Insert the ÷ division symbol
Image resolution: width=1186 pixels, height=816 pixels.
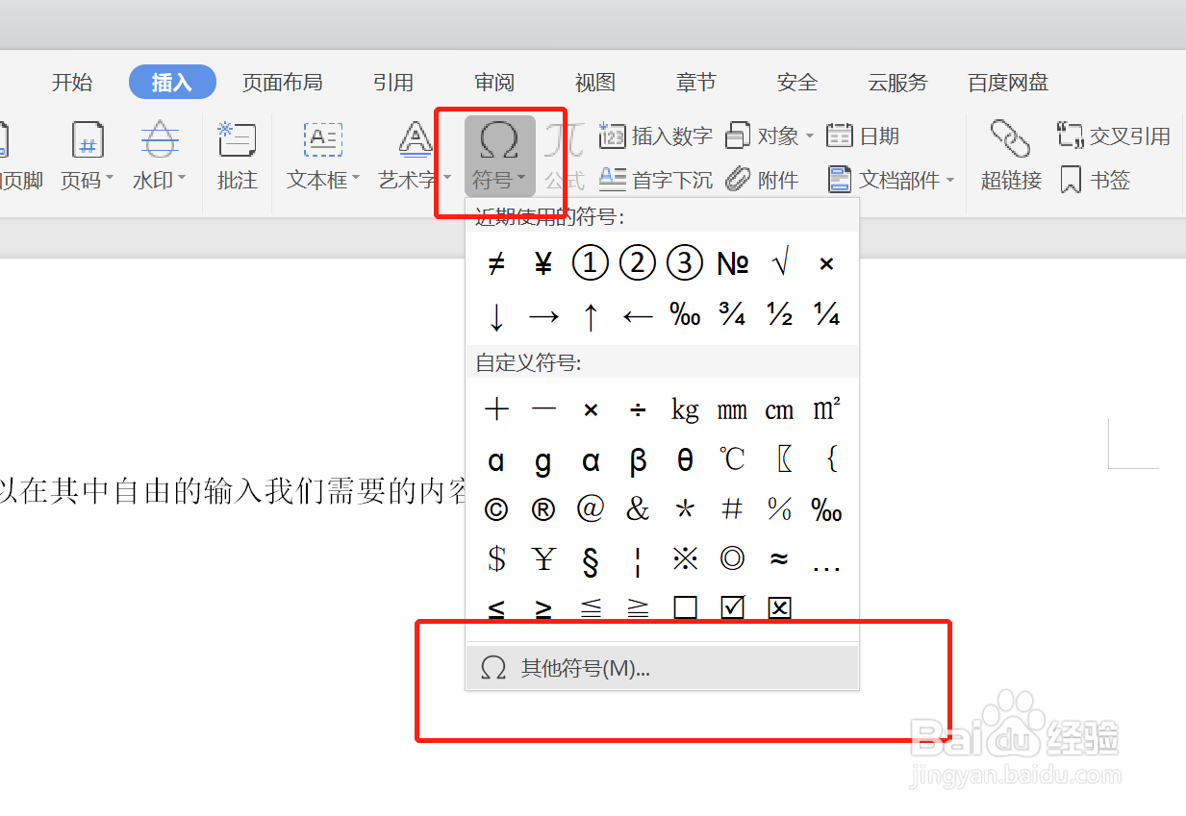(x=638, y=408)
